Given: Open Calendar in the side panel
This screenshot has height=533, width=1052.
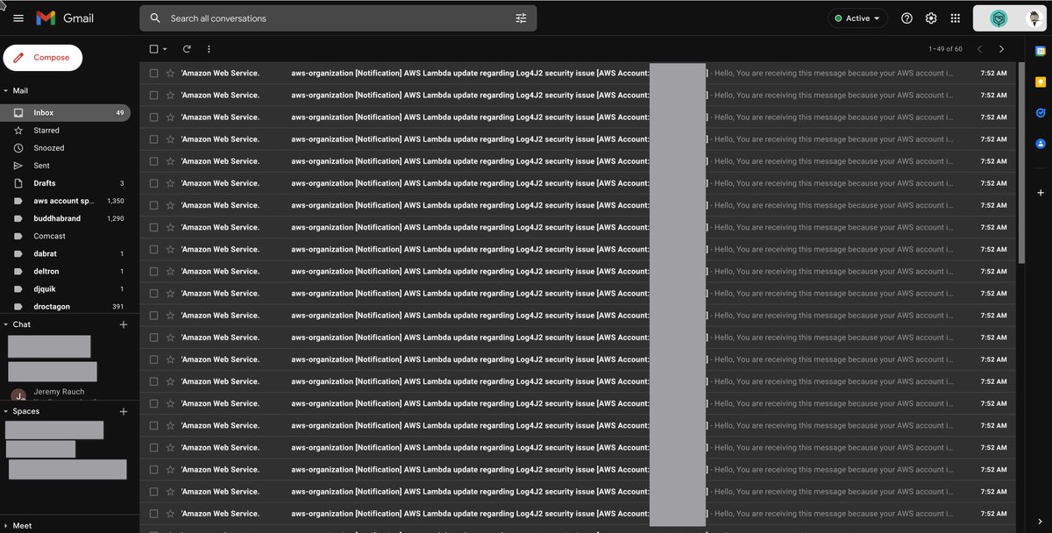Looking at the screenshot, I should click(1040, 52).
